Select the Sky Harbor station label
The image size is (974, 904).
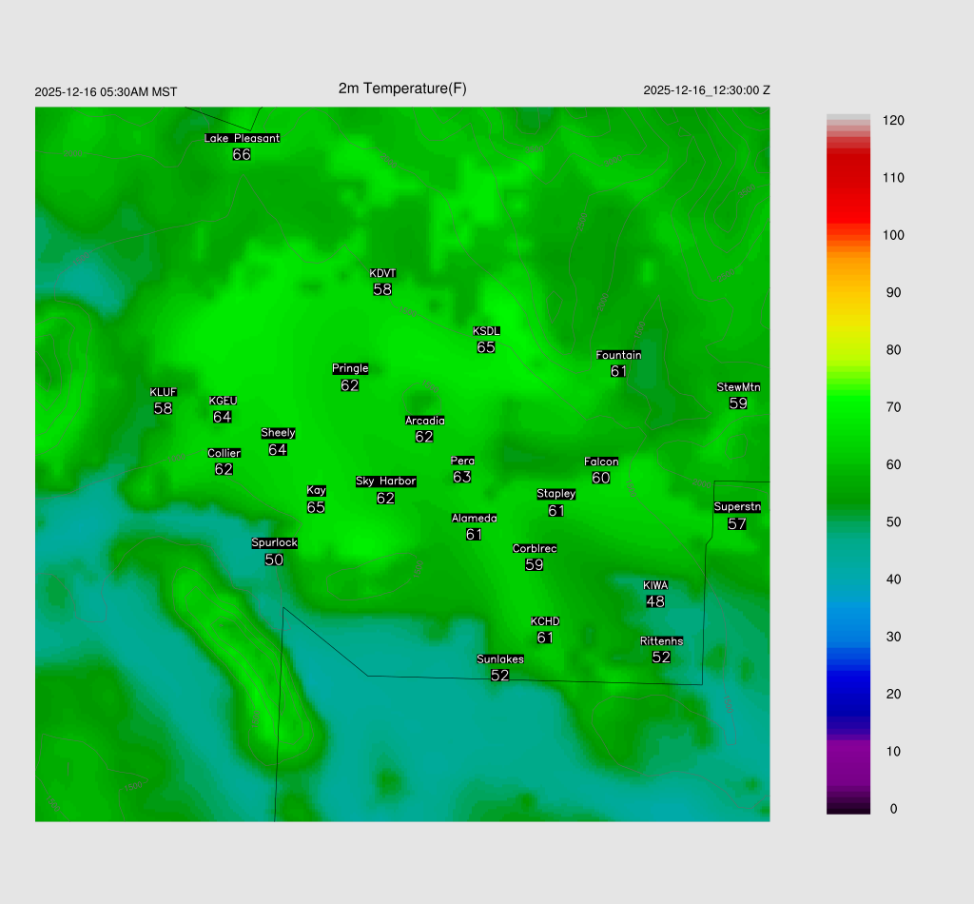(385, 481)
